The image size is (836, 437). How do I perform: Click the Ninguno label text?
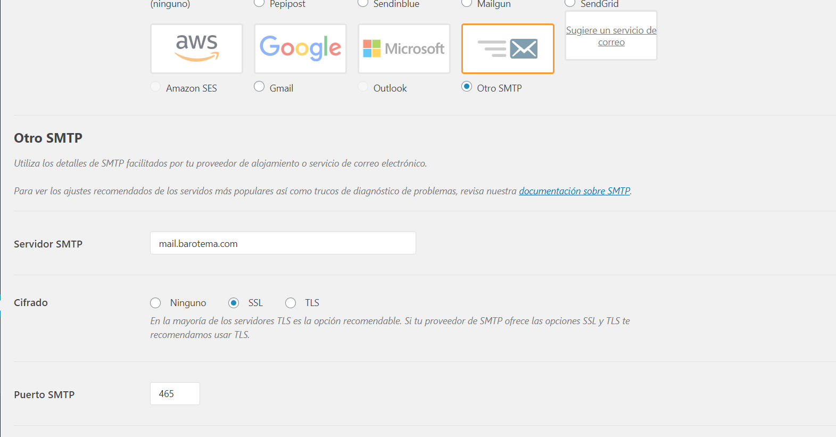(x=188, y=303)
